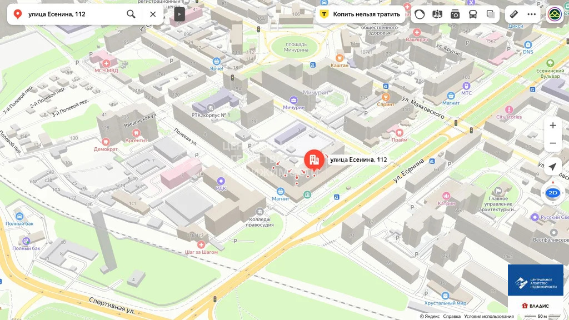Screen dimensions: 569x320
Task: Enable street panoramas and photos icon
Action: [455, 14]
